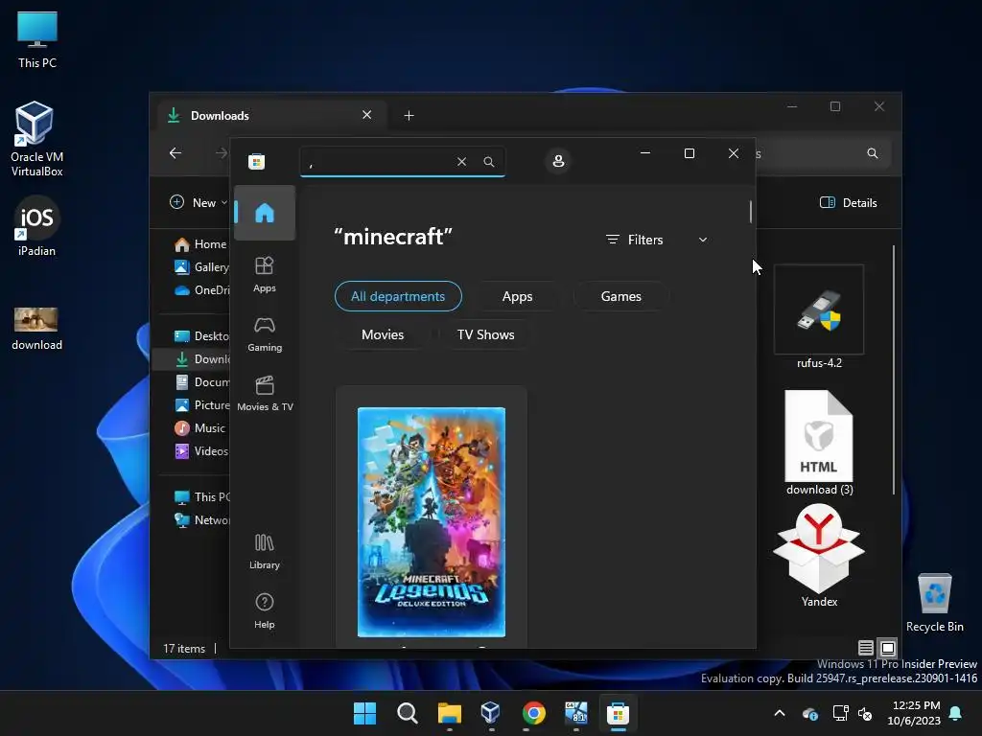Open the Apps section in Store sidebar
The width and height of the screenshot is (982, 736).
[x=265, y=274]
